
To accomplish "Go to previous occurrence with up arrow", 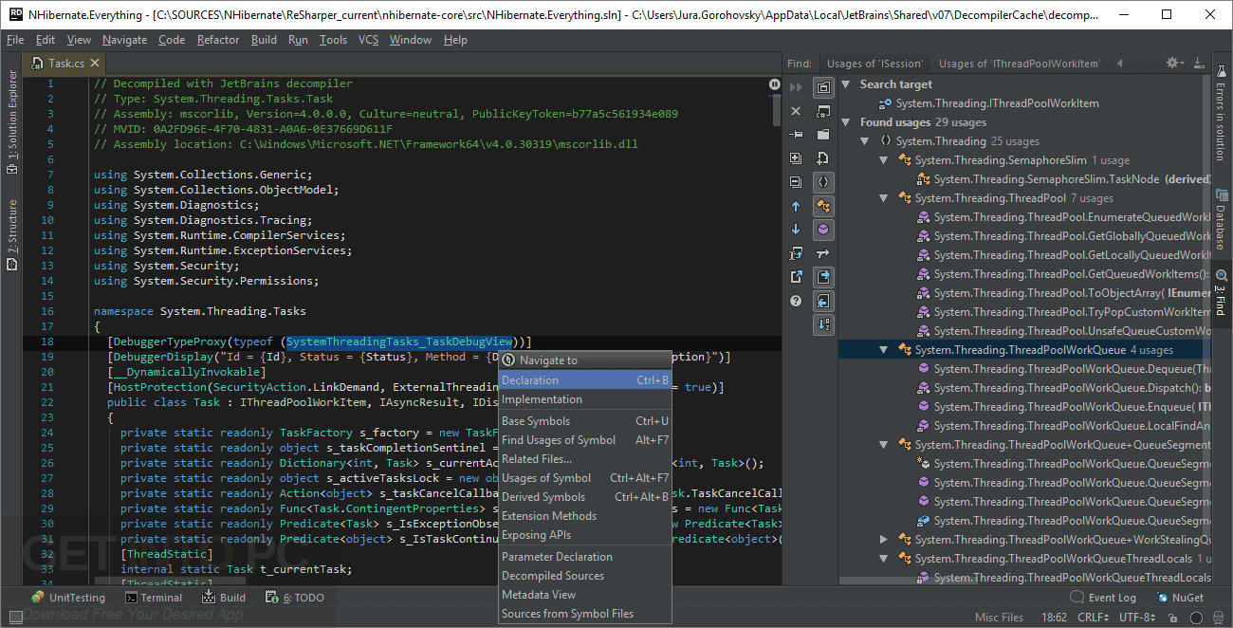I will (796, 206).
